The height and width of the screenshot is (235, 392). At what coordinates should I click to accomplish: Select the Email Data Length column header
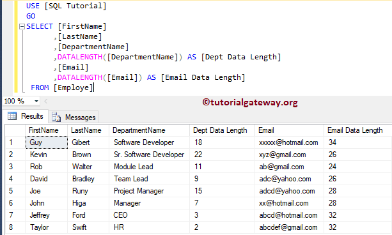357,130
